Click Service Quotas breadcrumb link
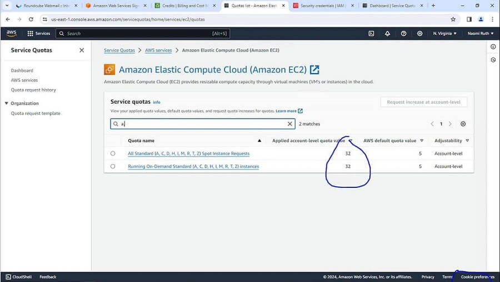This screenshot has width=500, height=282. pyautogui.click(x=119, y=50)
